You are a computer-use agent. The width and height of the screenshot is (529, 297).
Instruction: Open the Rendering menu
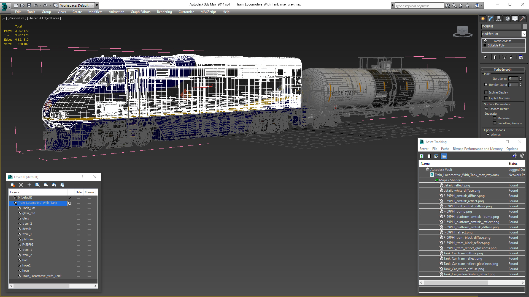click(x=164, y=12)
